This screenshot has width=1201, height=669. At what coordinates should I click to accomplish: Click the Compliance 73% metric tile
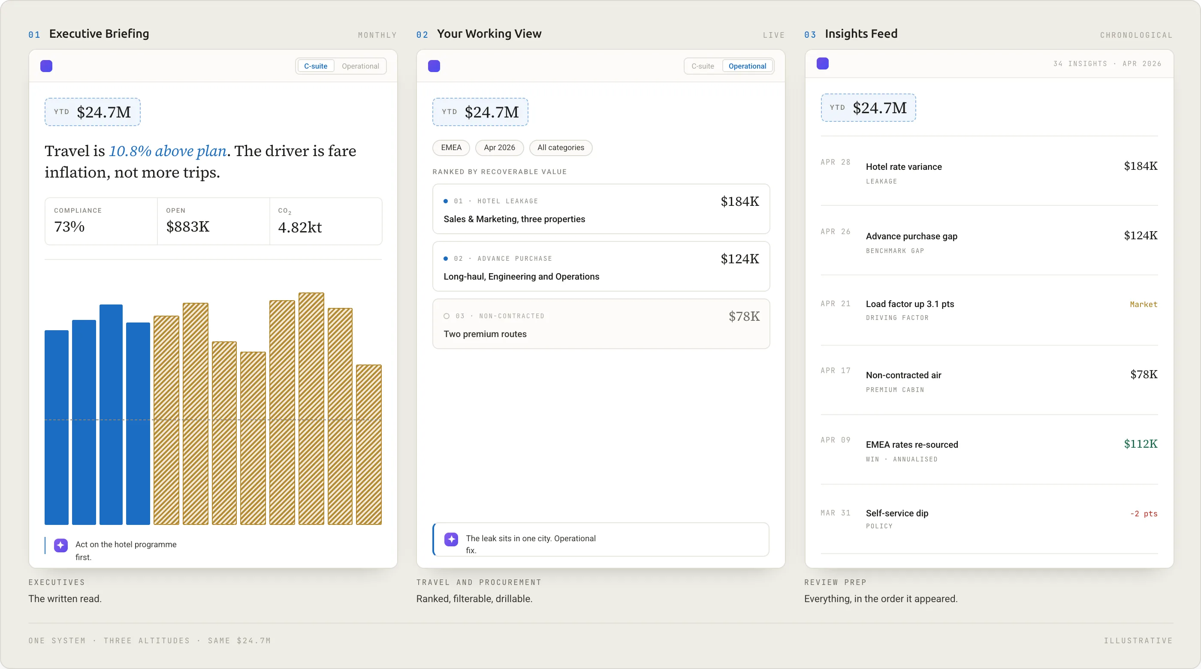[101, 221]
